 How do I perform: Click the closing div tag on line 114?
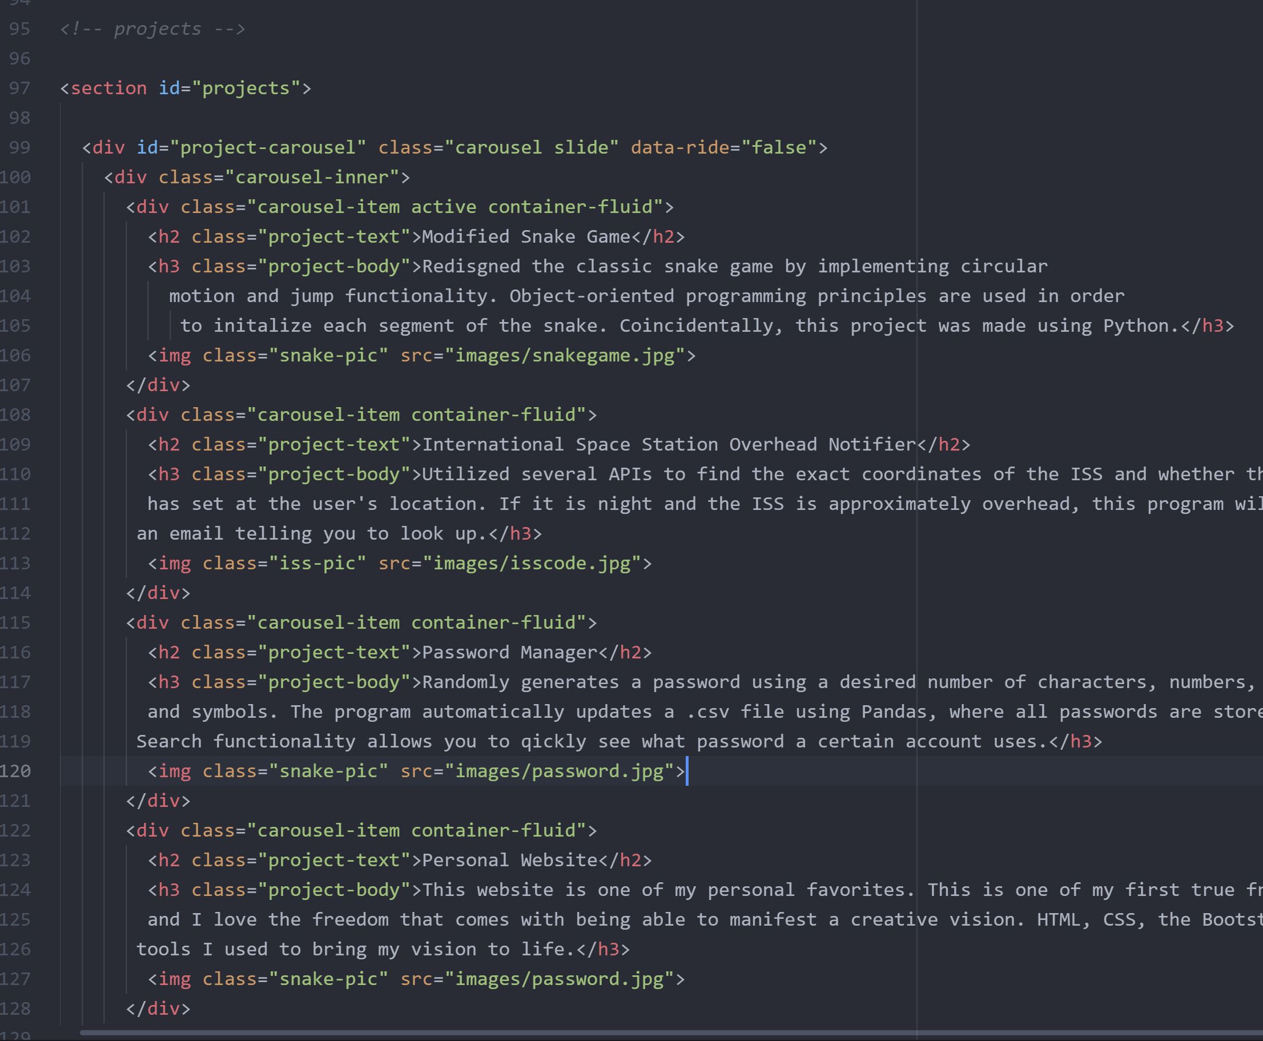pos(158,593)
